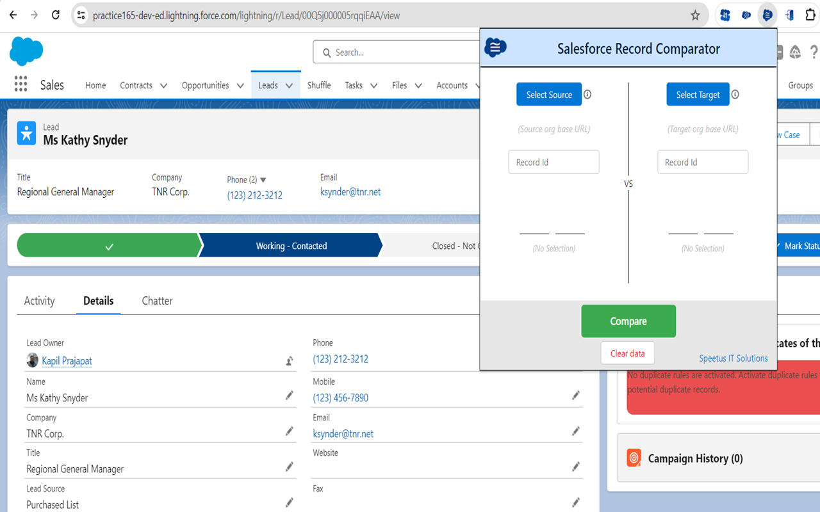
Task: Open the cloud search extension icon
Action: click(x=746, y=15)
